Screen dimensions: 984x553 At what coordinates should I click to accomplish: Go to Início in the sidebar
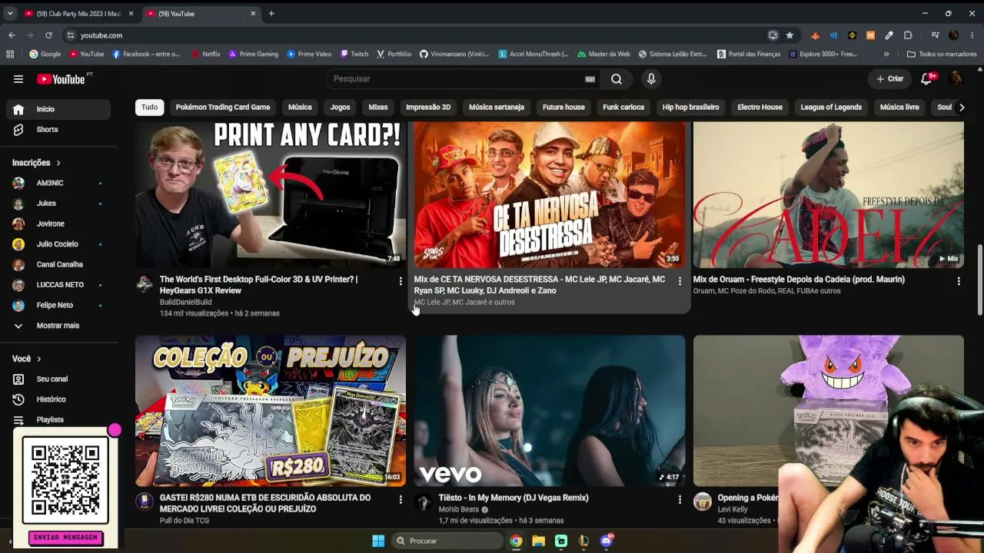[58, 109]
